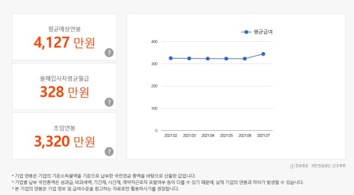Click the question mark beside 올해입사자평균월급
The image size is (354, 195).
click(x=109, y=102)
